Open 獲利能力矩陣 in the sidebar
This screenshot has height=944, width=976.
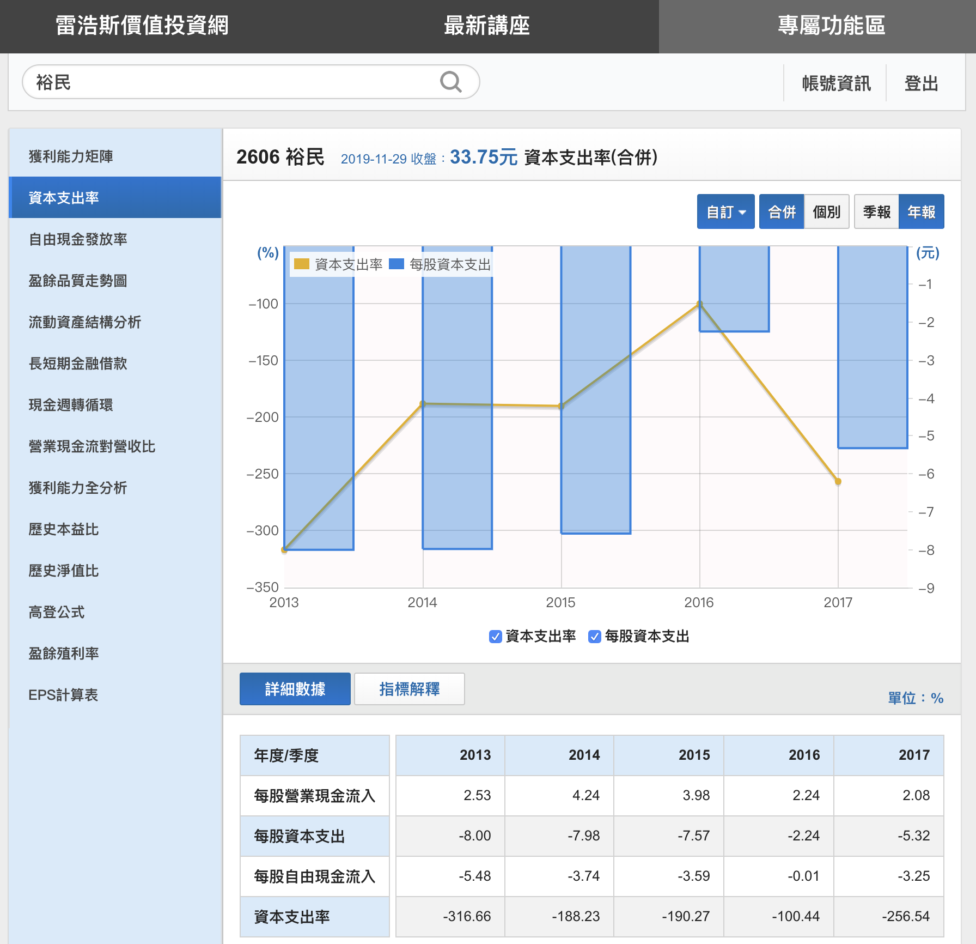[71, 156]
